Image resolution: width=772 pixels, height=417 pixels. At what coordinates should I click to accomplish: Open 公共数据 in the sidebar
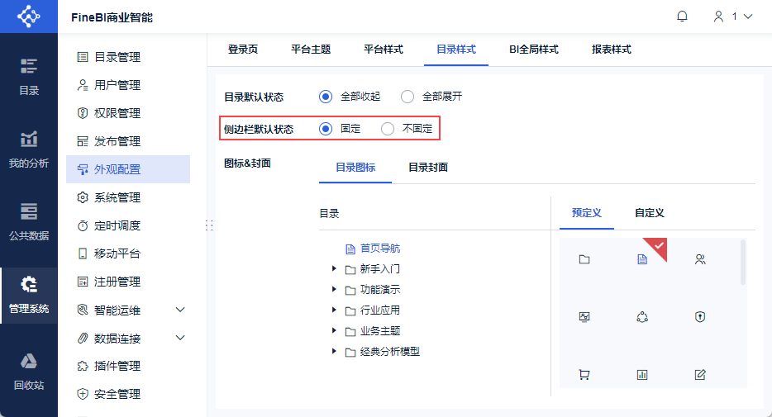29,222
